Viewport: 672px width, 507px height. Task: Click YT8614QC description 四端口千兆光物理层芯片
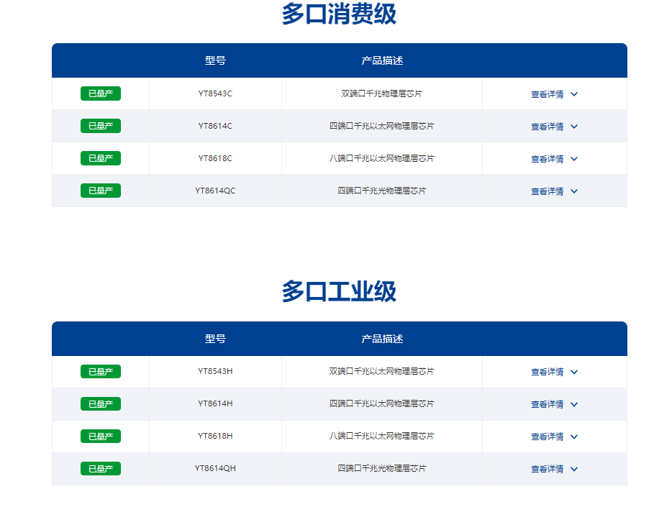click(x=381, y=191)
